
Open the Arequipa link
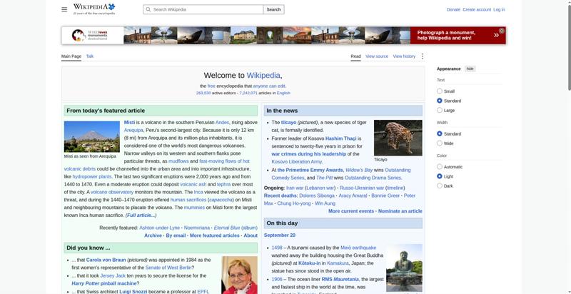(133, 130)
